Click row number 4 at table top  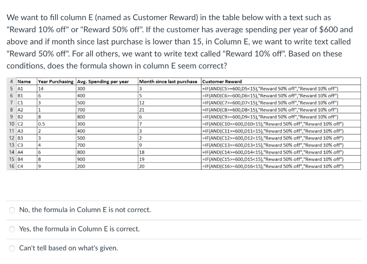click(x=11, y=81)
